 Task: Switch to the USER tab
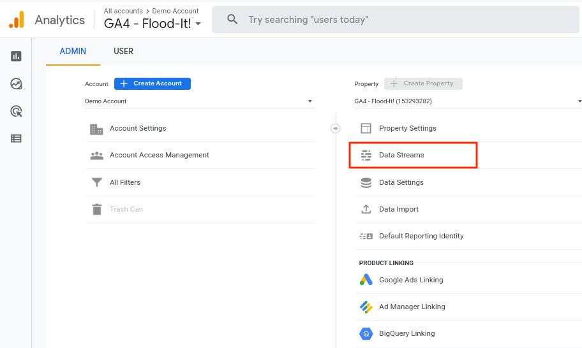click(x=123, y=52)
